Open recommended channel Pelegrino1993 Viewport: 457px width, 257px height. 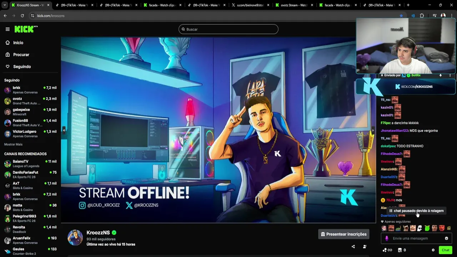(x=30, y=218)
